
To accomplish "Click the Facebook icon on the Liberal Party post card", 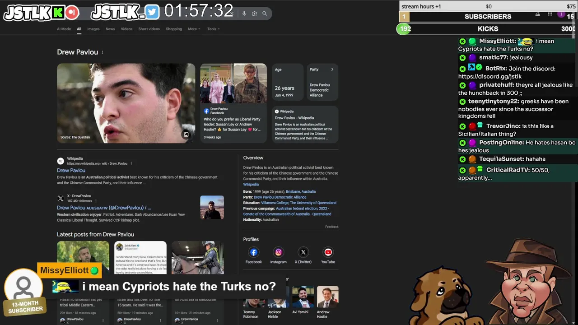I will [206, 111].
